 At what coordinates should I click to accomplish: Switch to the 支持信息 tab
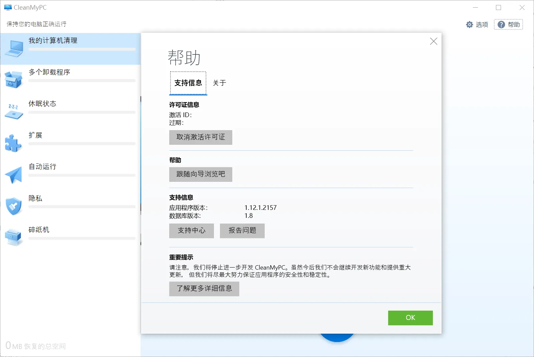click(x=188, y=83)
